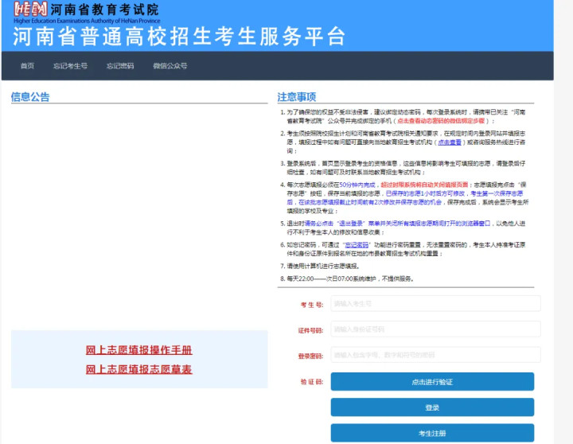The height and width of the screenshot is (444, 573).
Task: Click the 考生号 field label
Action: pyautogui.click(x=312, y=305)
